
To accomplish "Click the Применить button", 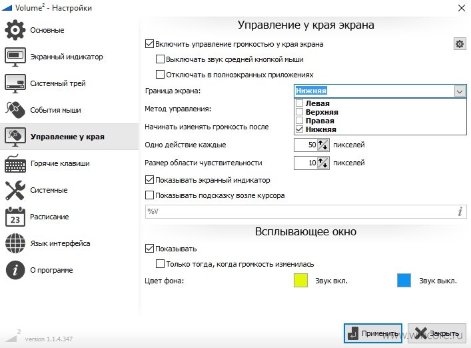I will (373, 333).
